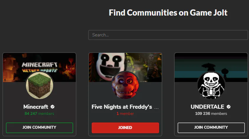Open the UNDERTALE community title link
Image resolution: width=249 pixels, height=139 pixels.
[207, 107]
